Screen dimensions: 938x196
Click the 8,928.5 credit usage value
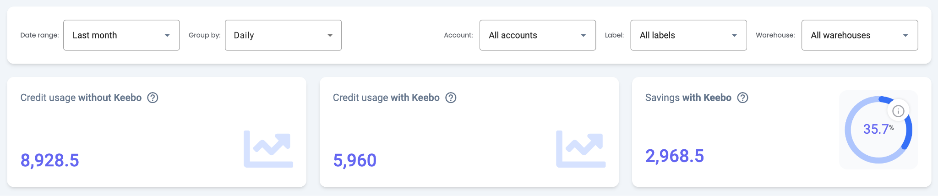[x=50, y=160]
